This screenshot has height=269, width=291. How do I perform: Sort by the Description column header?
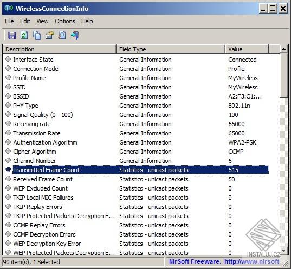60,49
